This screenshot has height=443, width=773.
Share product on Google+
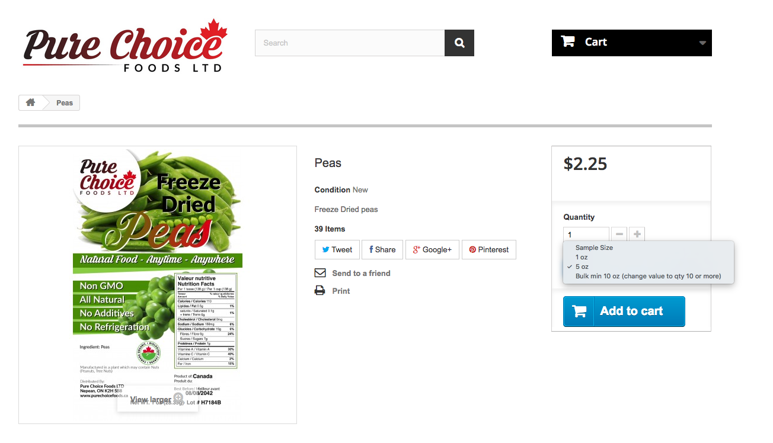click(432, 249)
